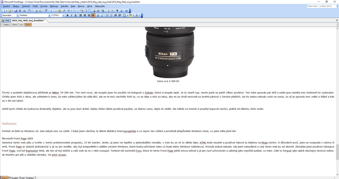This screenshot has height=179, width=339.
Task: Select the <body> tag in quick tag selector
Action: 7,25
